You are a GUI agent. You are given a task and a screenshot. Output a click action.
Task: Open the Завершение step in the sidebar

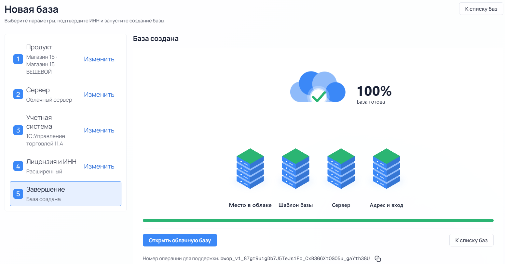tap(65, 194)
